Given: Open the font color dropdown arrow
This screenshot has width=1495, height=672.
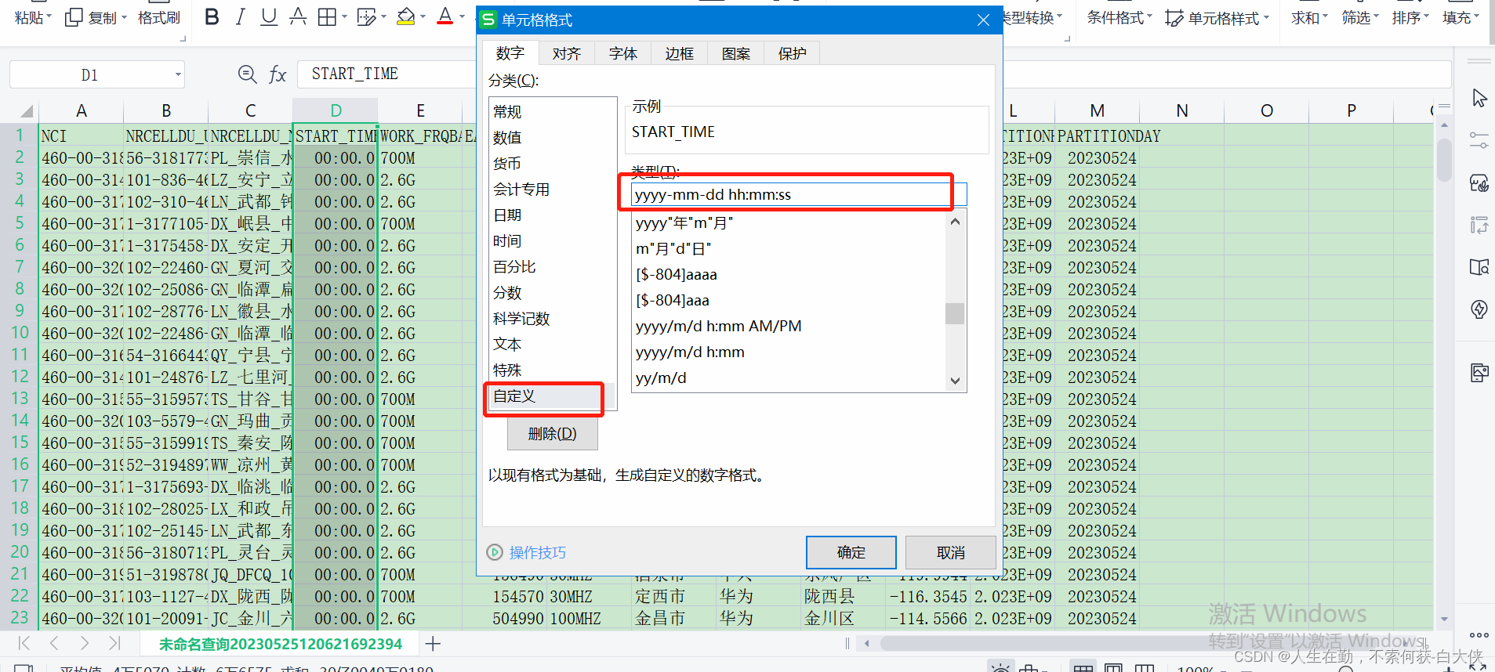Looking at the screenshot, I should click(462, 16).
